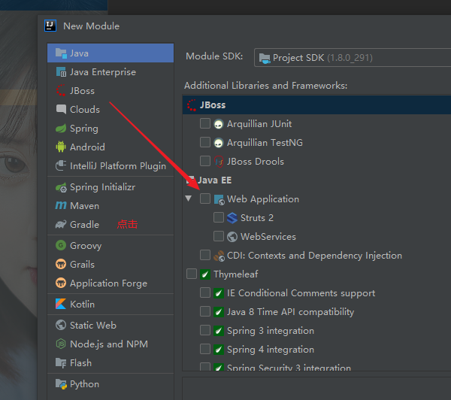
Task: Check the Struts 2 checkbox
Action: [219, 218]
